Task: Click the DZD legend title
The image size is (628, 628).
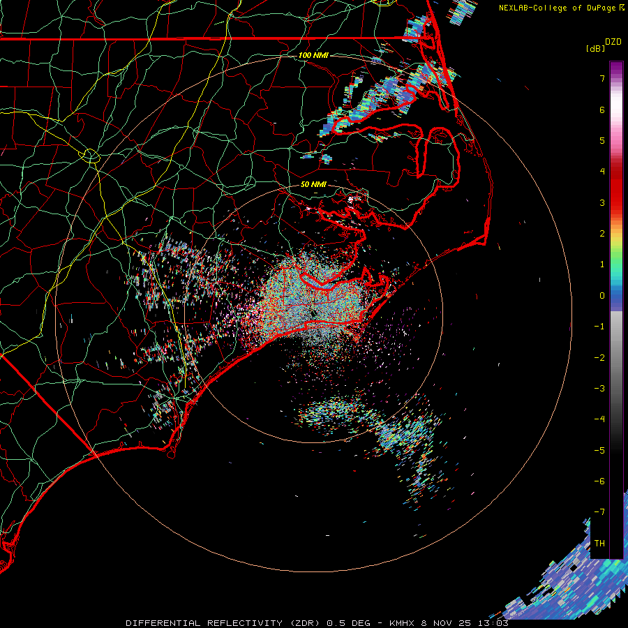Action: 613,42
